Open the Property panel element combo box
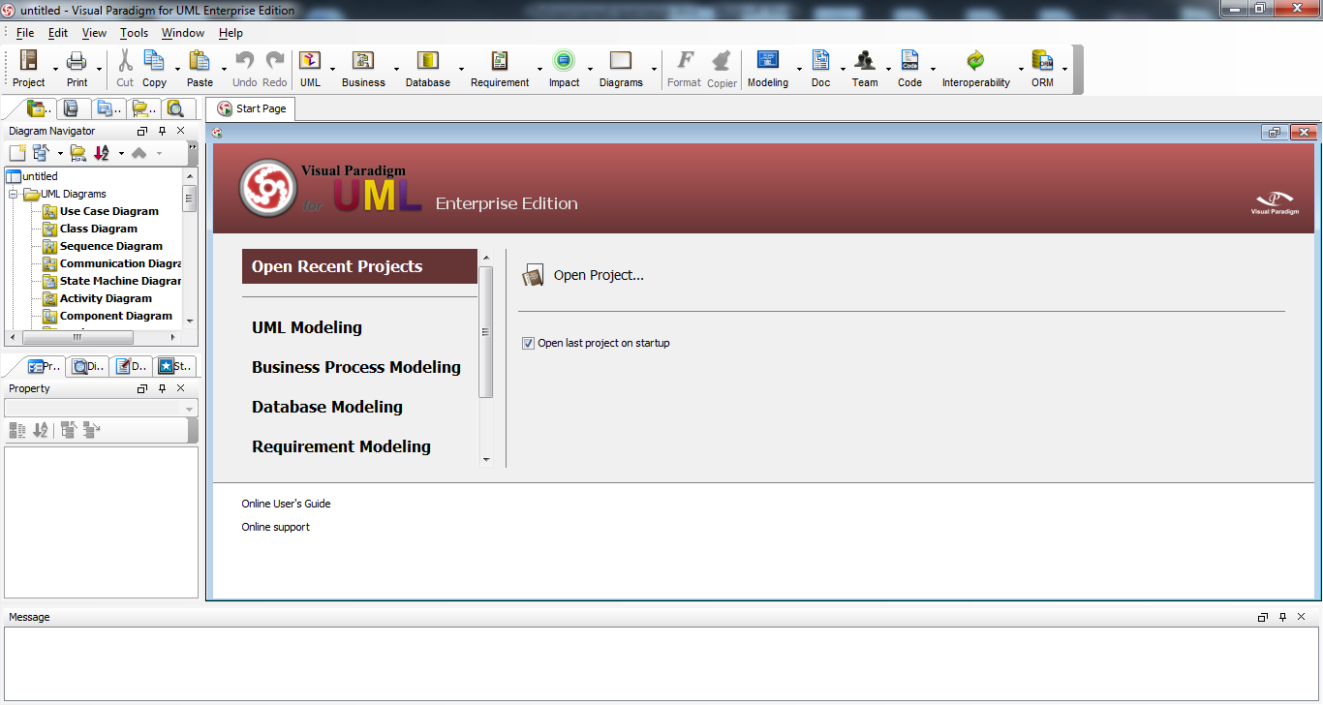Viewport: 1323px width, 705px height. coord(101,409)
